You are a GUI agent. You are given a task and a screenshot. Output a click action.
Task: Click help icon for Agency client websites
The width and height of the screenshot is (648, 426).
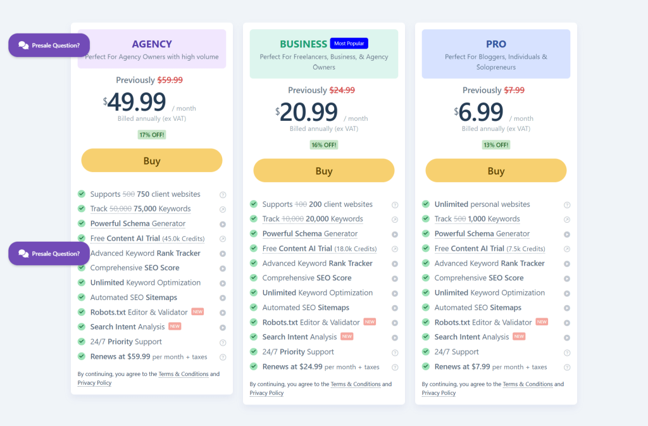click(x=223, y=194)
